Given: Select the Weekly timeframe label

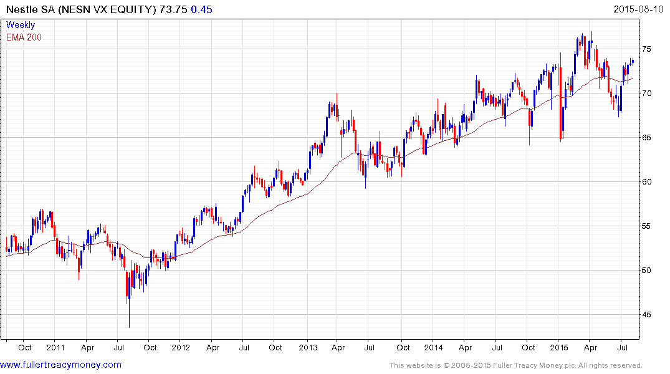Looking at the screenshot, I should (x=21, y=25).
